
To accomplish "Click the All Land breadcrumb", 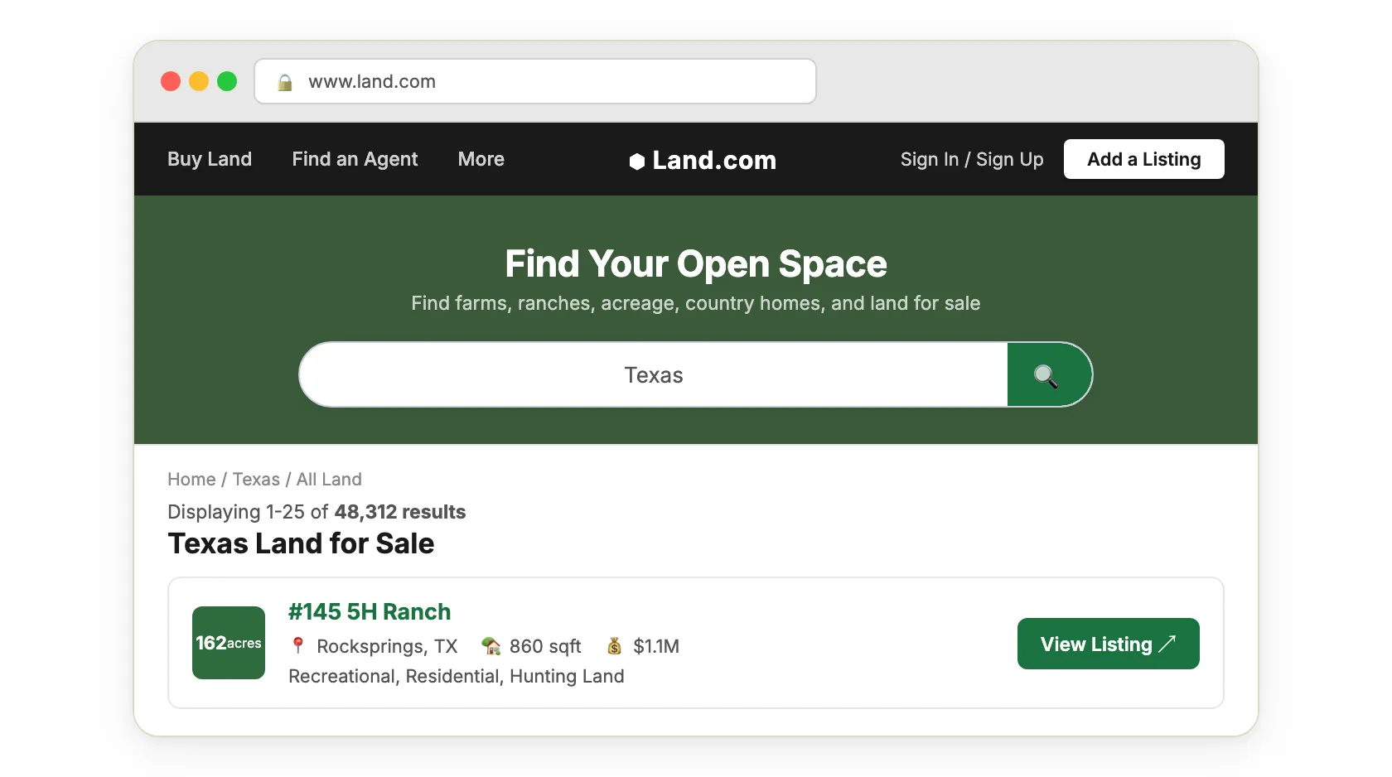I will click(x=328, y=480).
